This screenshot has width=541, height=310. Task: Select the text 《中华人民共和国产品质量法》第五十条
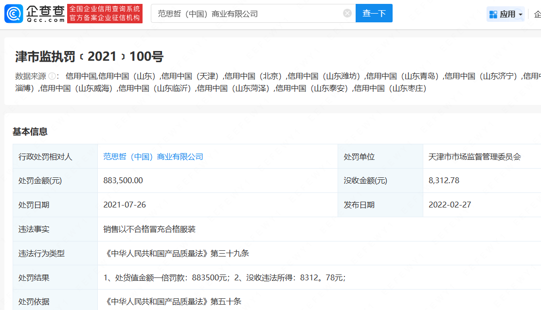(172, 302)
